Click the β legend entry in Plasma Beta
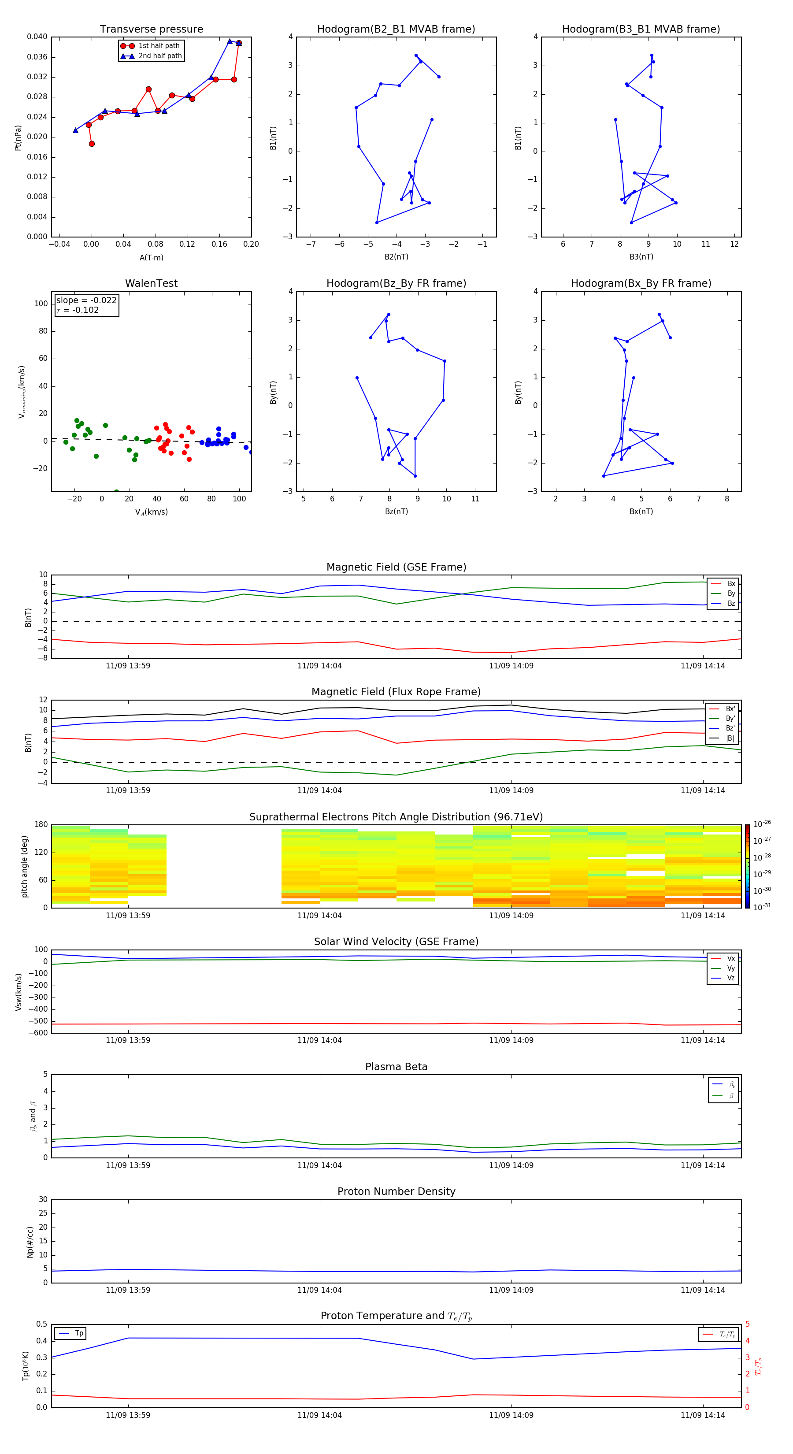This screenshot has width=793, height=1454. click(x=723, y=1096)
